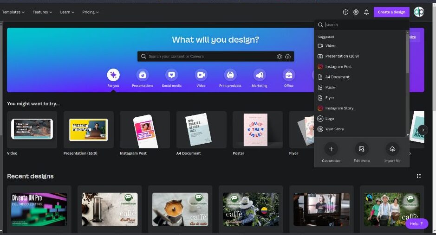Click the suggested list scrollbar thumb
Image resolution: width=436 pixels, height=235 pixels.
coord(407,54)
